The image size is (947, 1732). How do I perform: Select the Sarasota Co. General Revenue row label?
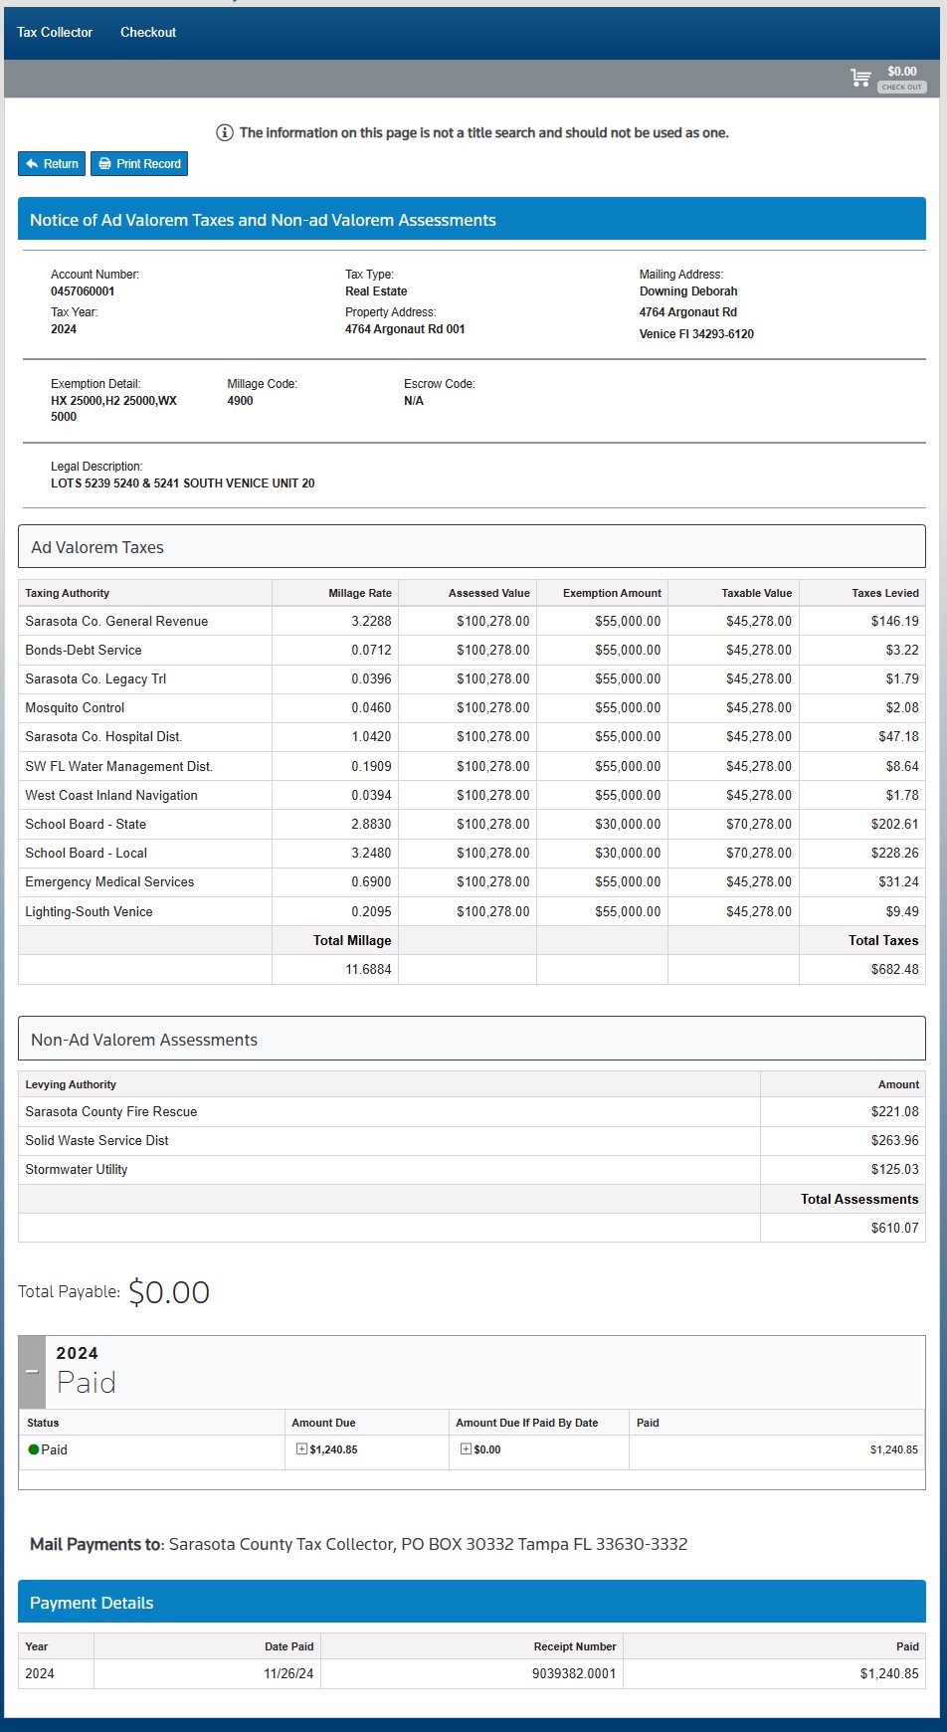pyautogui.click(x=116, y=621)
